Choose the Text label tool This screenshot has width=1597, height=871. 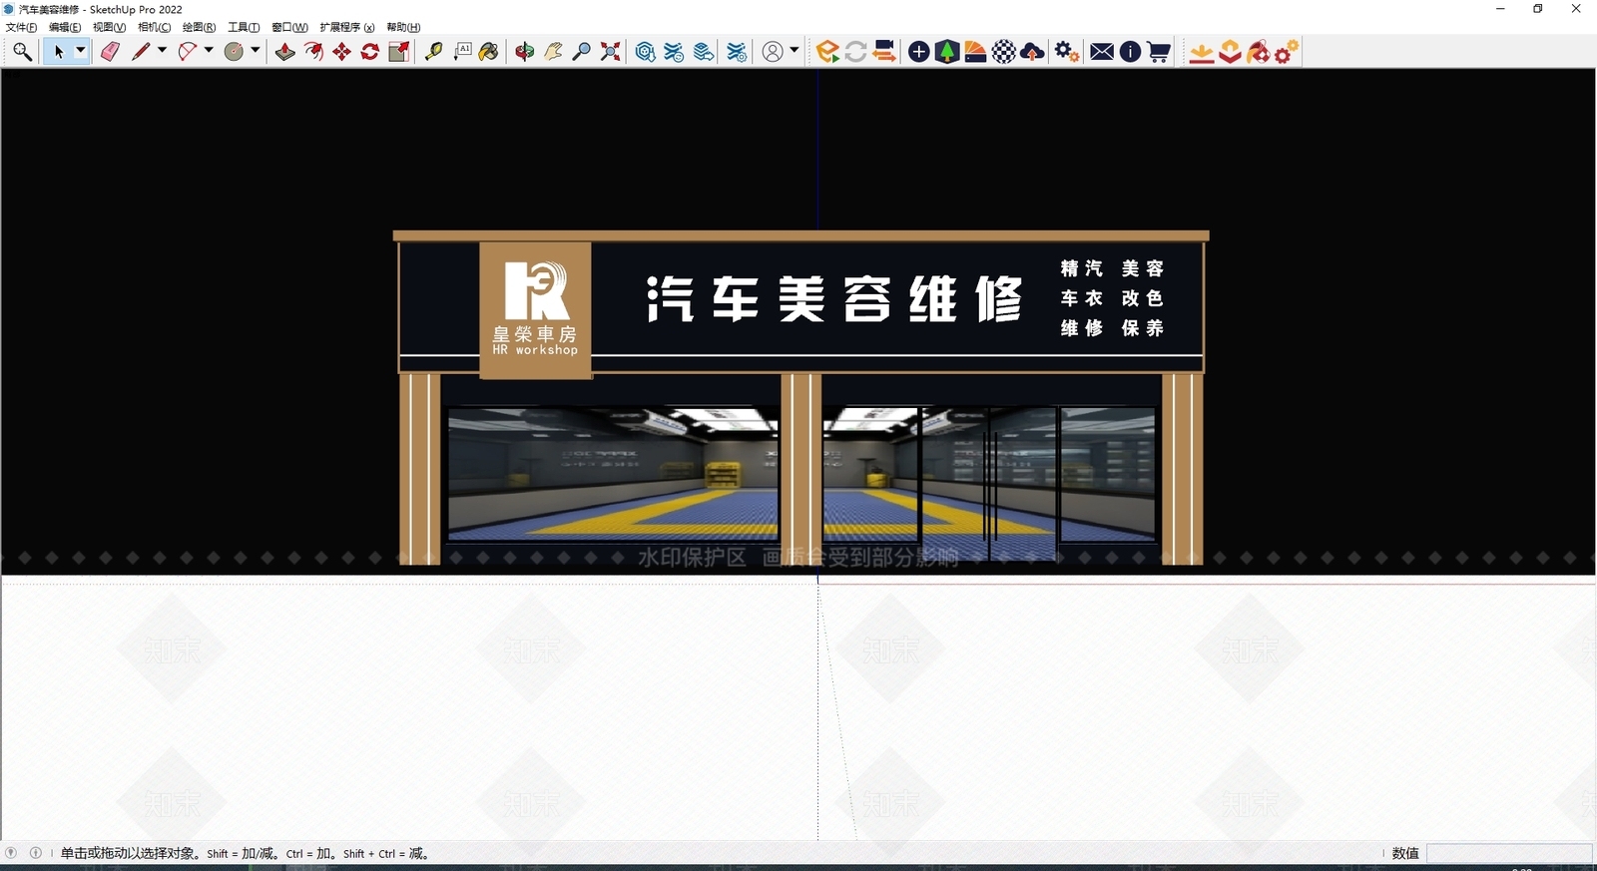point(462,52)
